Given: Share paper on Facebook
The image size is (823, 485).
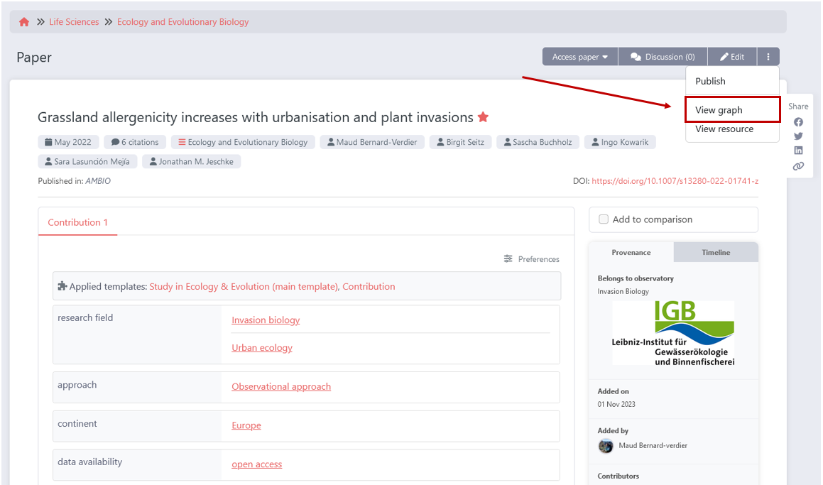Looking at the screenshot, I should [798, 122].
